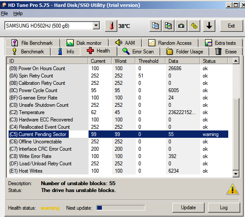Screen dimensions: 245x217
Task: Select the (C3) Hardware ECC Recovered row
Action: point(118,120)
